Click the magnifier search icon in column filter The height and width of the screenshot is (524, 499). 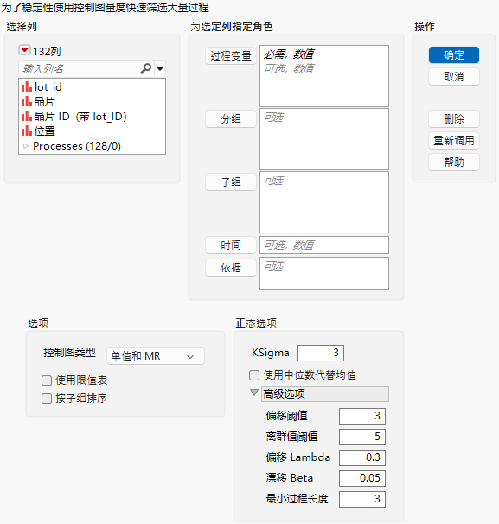click(x=146, y=68)
